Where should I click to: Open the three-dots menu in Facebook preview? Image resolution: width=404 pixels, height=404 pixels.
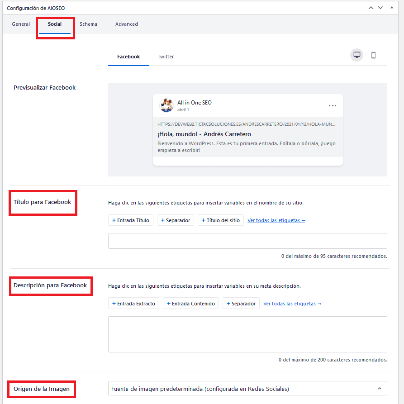[333, 106]
